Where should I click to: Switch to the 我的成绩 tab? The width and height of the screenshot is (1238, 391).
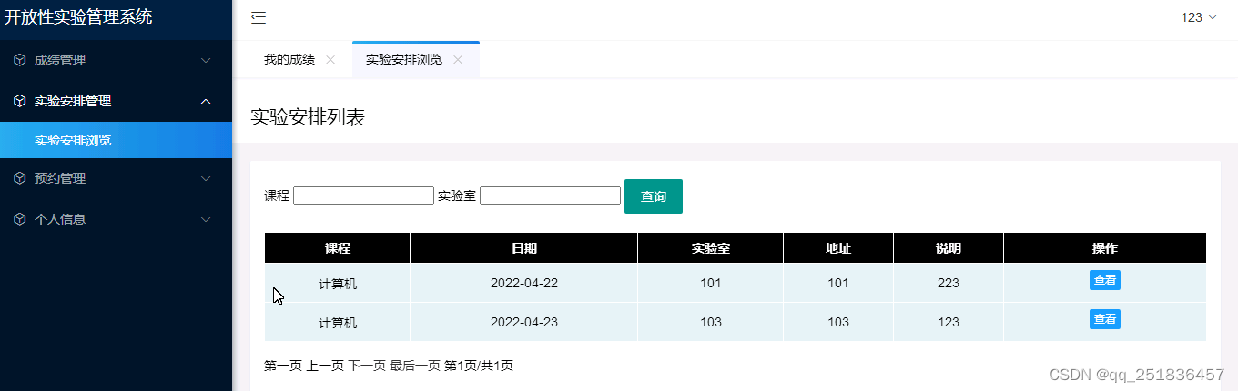(x=289, y=60)
